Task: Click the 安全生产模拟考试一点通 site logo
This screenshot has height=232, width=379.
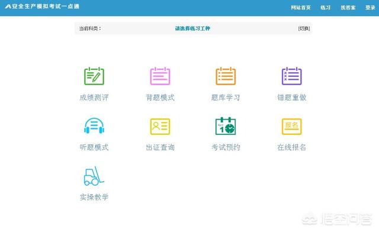Action: coord(42,7)
